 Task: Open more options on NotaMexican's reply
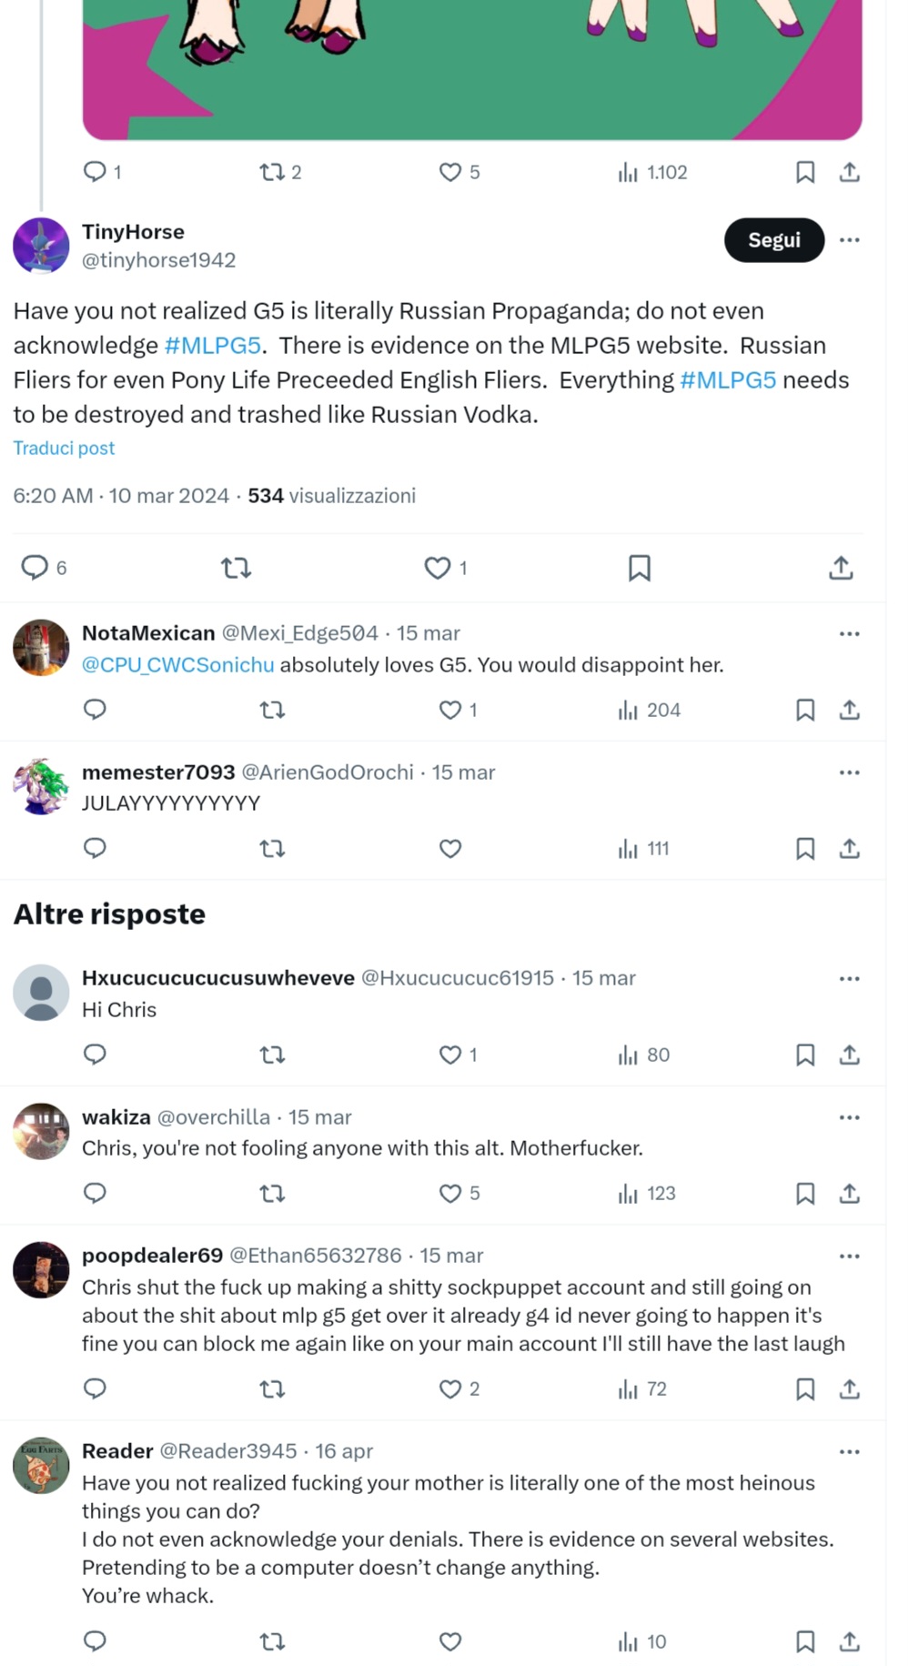pos(850,633)
